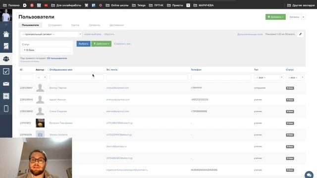Sort by the Телефон column header
This screenshot has width=317, height=178.
coord(196,70)
